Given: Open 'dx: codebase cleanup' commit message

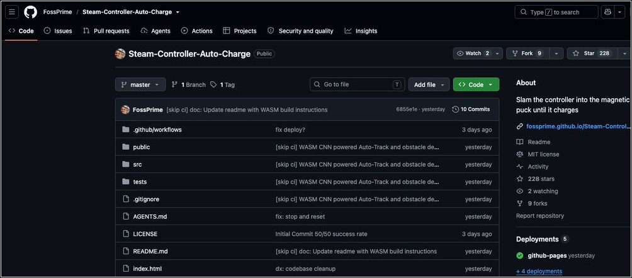Looking at the screenshot, I should pos(305,269).
